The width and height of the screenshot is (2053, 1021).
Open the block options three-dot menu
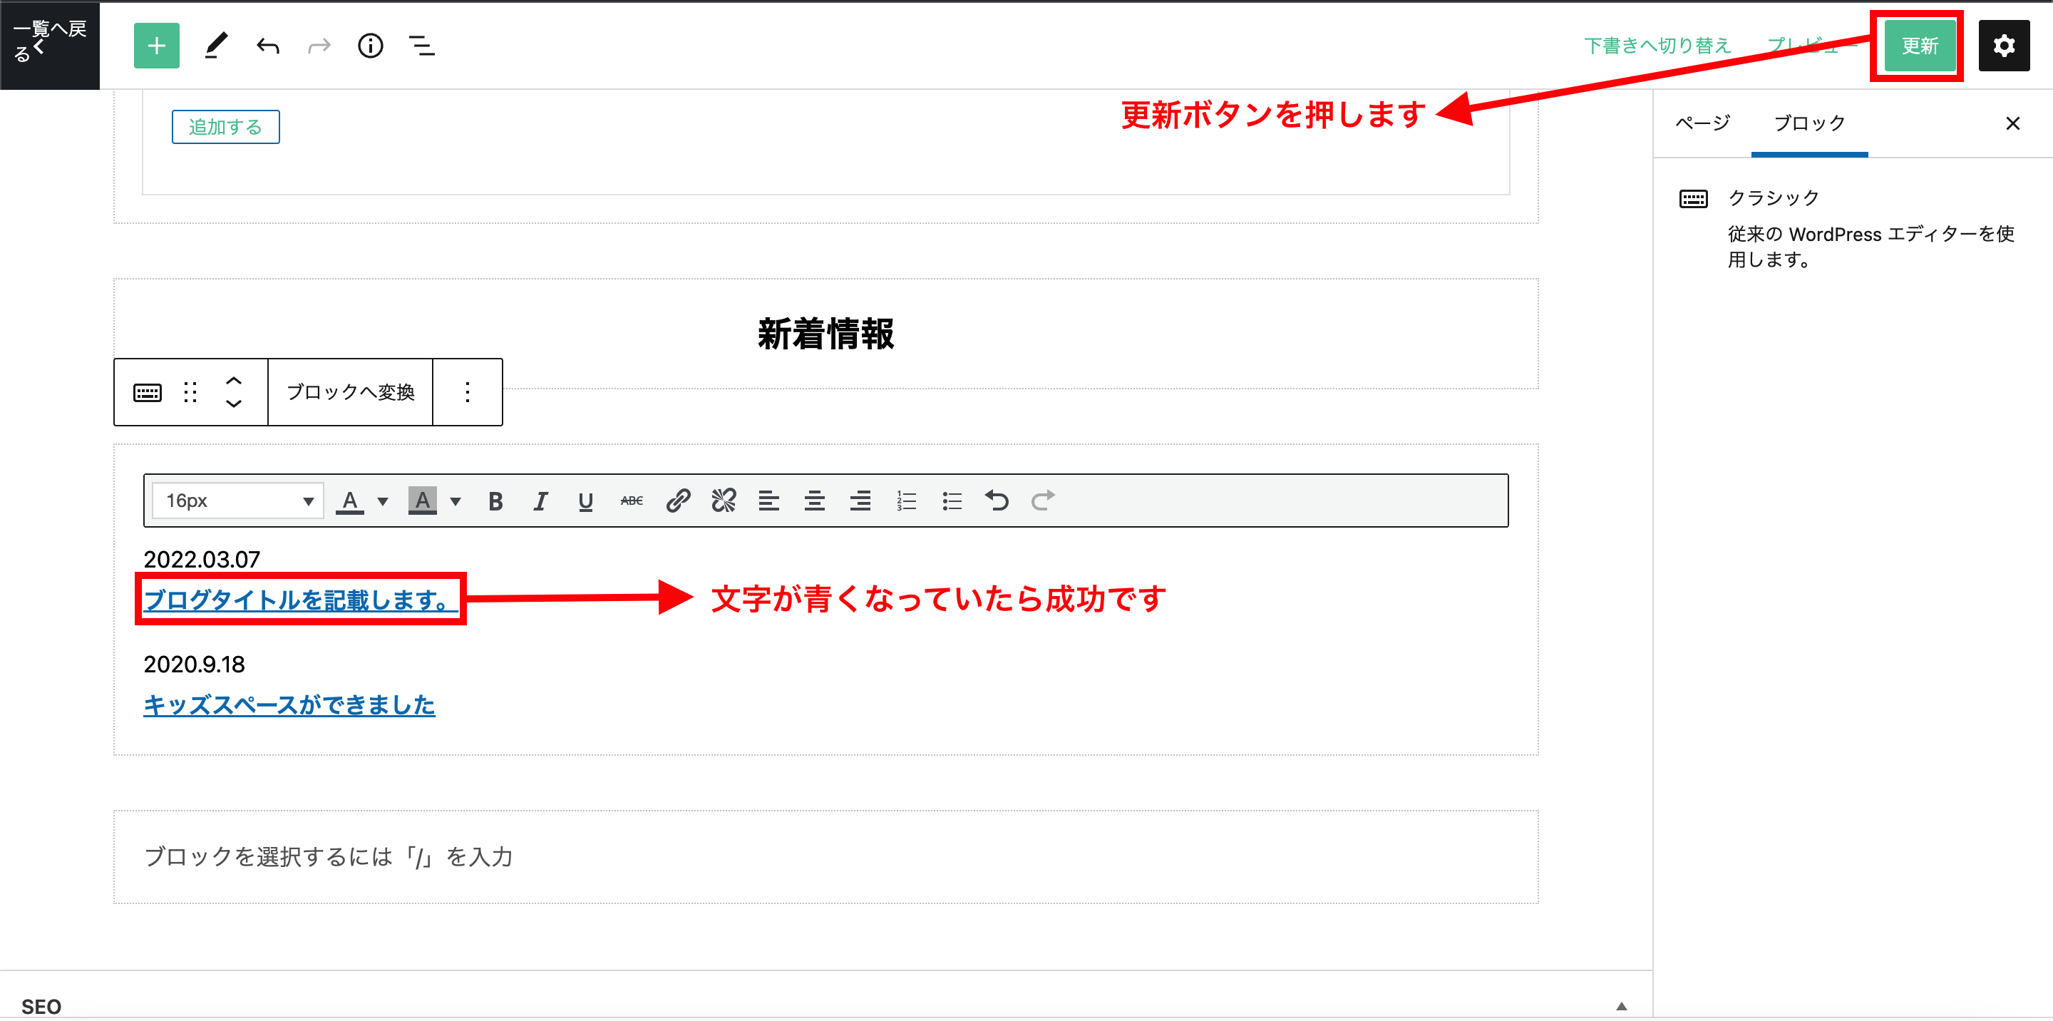468,392
